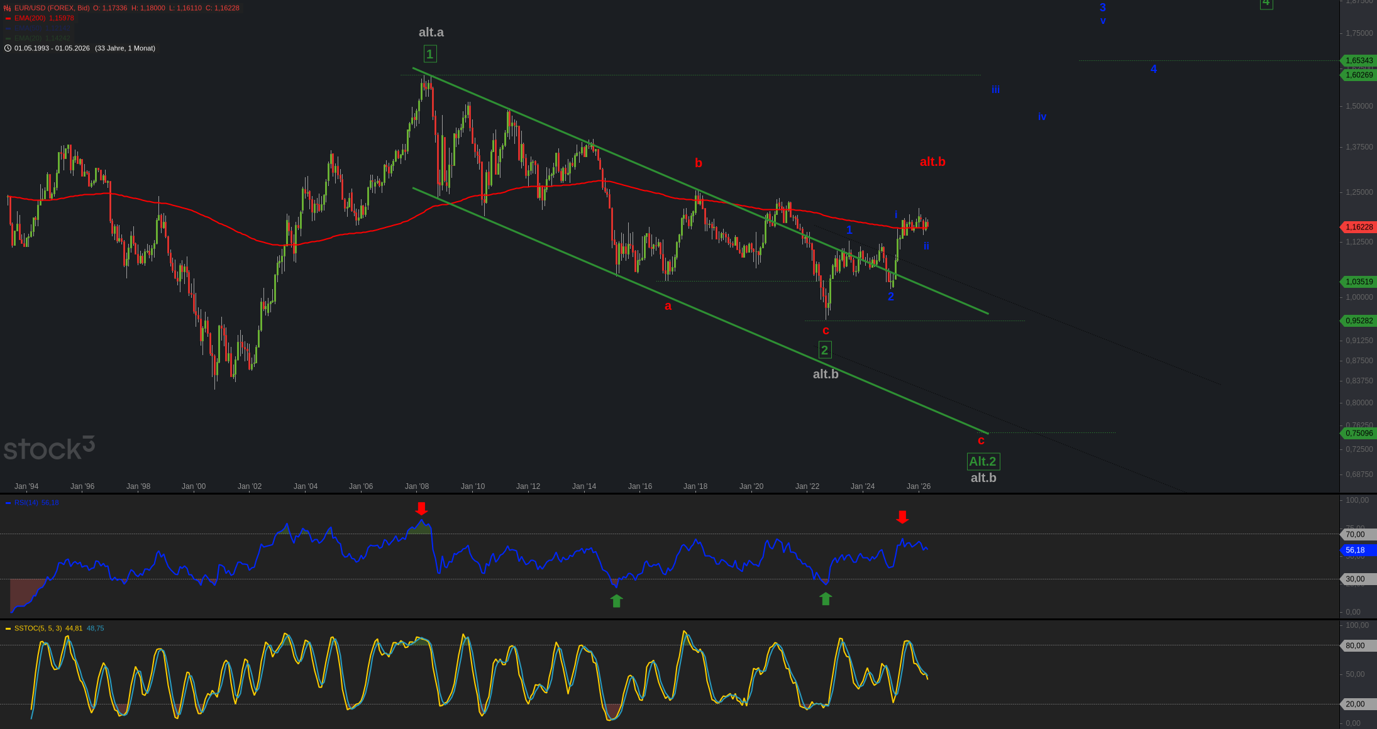Select the SSTOC(5, 5, 3) indicator label
This screenshot has height=729, width=1377.
click(38, 628)
